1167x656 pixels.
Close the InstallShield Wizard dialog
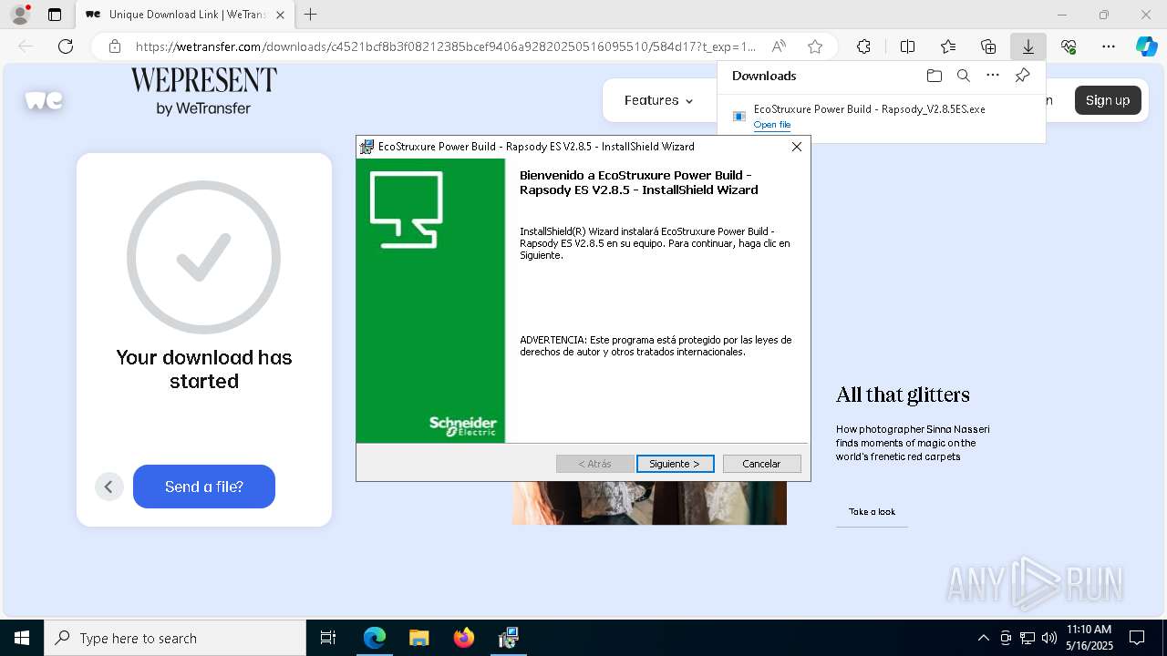tap(797, 147)
